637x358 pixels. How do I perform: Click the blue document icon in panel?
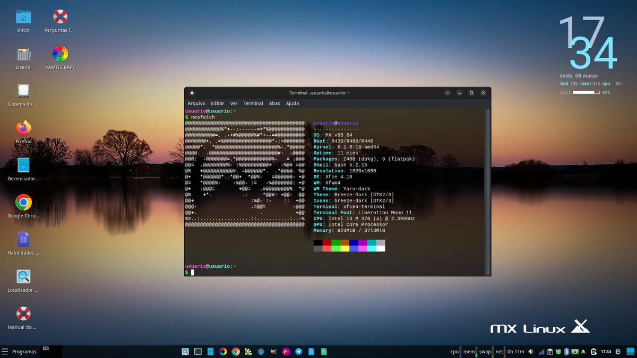(x=311, y=352)
